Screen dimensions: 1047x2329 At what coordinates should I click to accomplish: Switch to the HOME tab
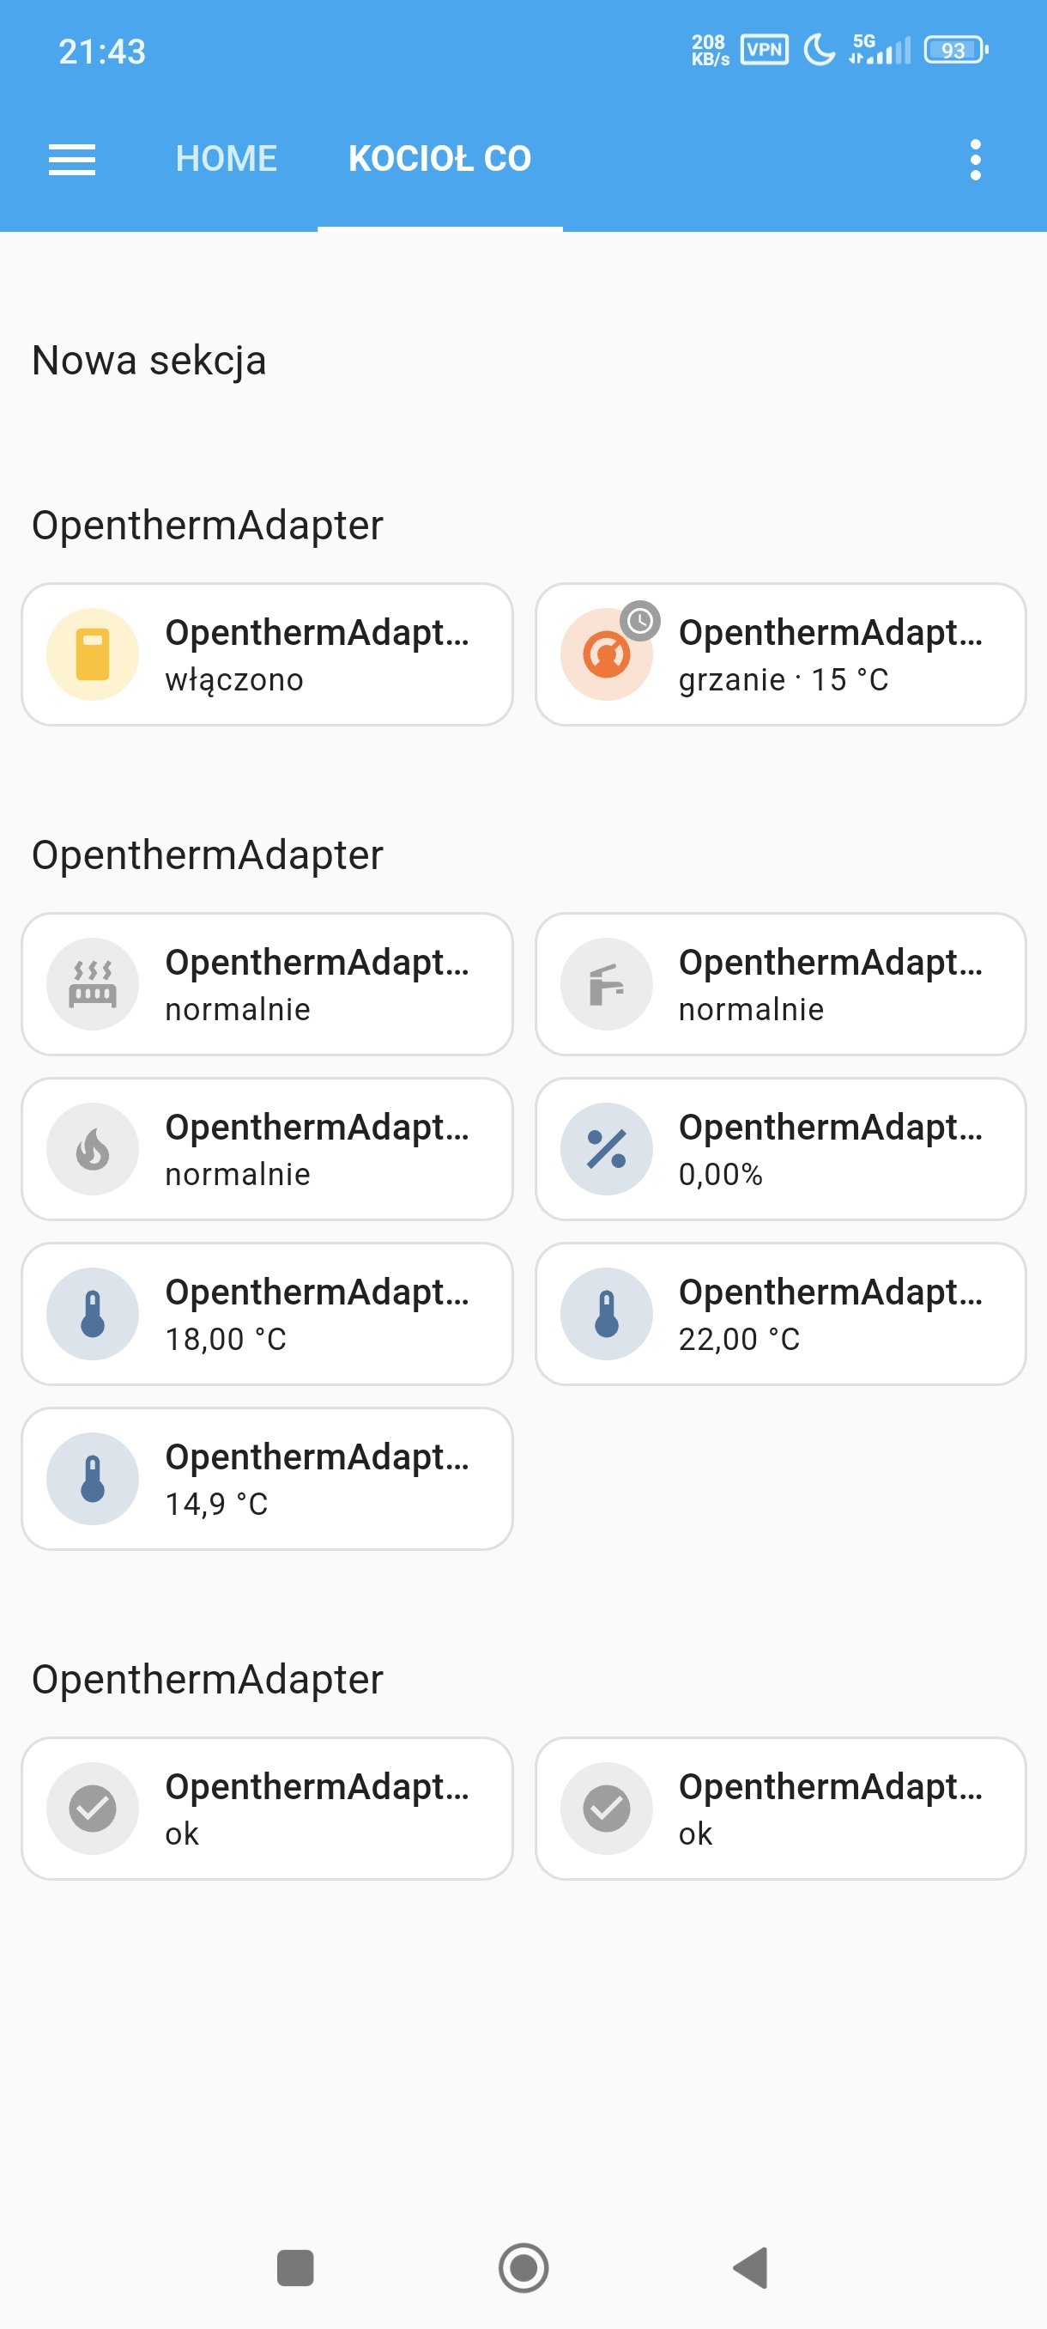click(x=226, y=159)
